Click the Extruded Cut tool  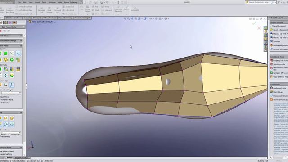click(41, 10)
